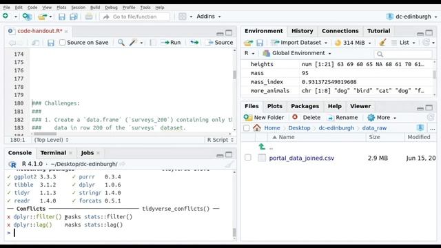Image resolution: width=441 pixels, height=248 pixels.
Task: Clear the console with the broom icon
Action: [229, 164]
